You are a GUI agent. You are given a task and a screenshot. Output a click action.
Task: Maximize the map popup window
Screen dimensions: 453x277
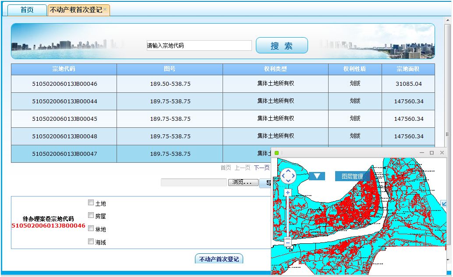click(x=432, y=153)
